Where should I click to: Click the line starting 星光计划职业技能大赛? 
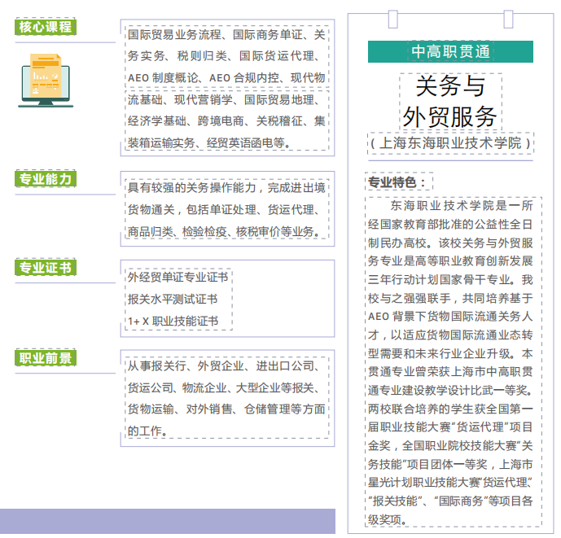450,482
